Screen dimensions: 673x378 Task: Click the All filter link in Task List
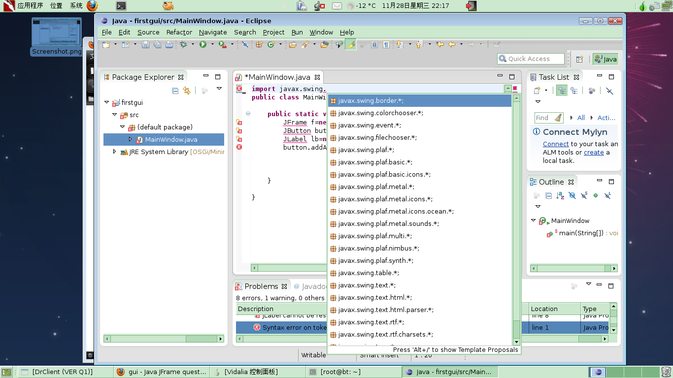coord(581,118)
